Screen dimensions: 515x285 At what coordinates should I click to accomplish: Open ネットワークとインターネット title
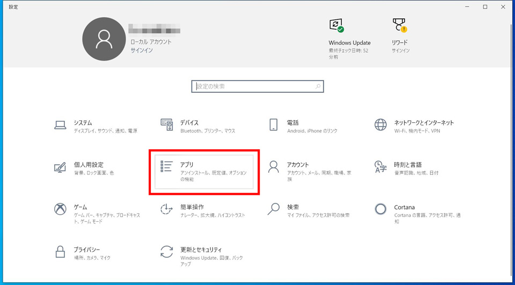click(424, 122)
